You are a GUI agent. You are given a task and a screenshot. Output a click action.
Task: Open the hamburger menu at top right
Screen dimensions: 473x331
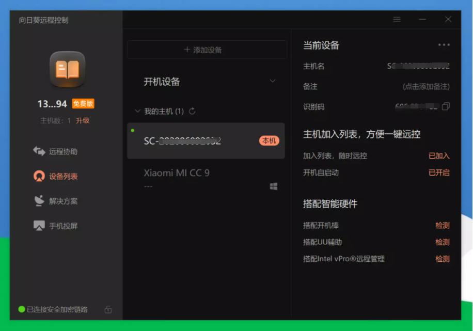pyautogui.click(x=397, y=19)
